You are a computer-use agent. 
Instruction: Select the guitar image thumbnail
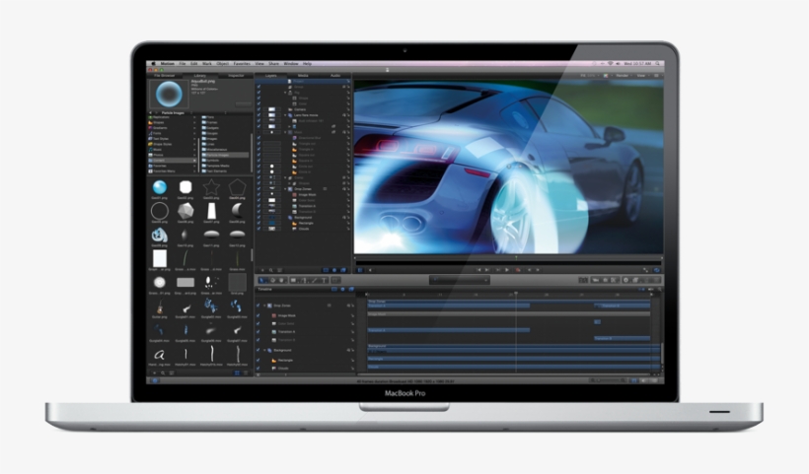[160, 307]
